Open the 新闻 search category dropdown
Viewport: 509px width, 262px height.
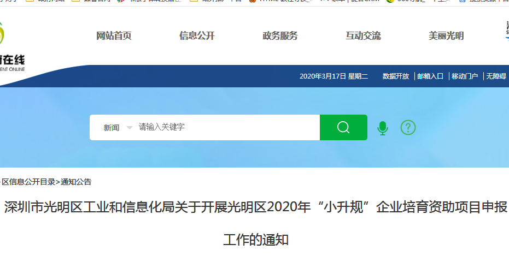point(112,128)
